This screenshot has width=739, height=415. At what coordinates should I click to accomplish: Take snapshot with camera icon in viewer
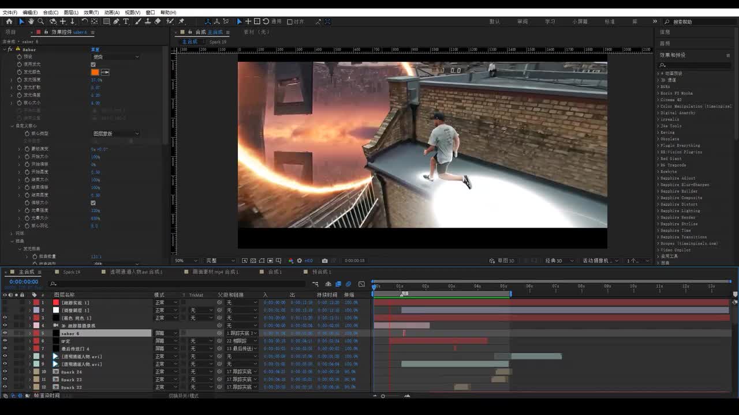pyautogui.click(x=324, y=261)
